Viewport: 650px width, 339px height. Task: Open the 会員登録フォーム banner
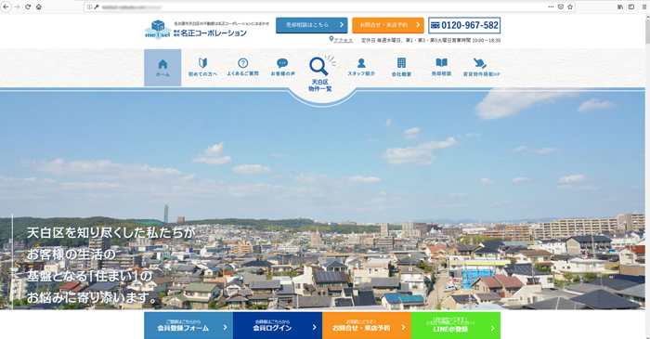[188, 325]
